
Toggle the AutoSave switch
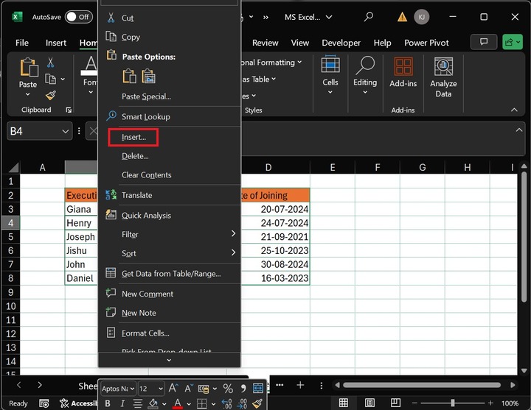pos(78,16)
